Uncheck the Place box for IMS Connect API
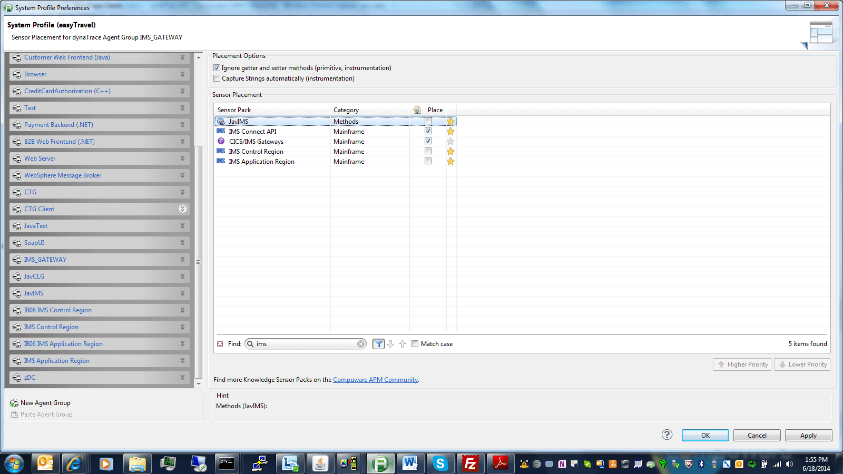Image resolution: width=843 pixels, height=474 pixels. pos(428,131)
